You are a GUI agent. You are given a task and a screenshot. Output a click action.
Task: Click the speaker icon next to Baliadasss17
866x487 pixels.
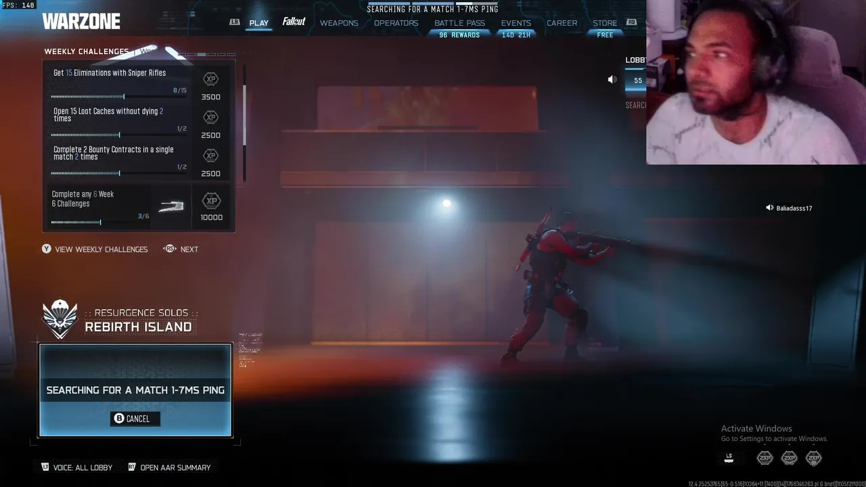click(x=769, y=208)
